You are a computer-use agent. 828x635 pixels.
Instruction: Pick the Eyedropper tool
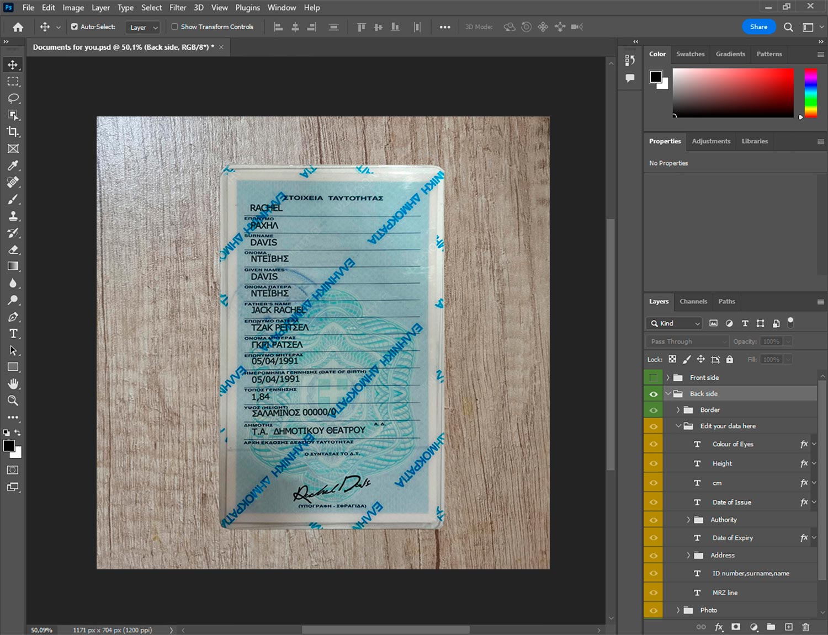[13, 166]
